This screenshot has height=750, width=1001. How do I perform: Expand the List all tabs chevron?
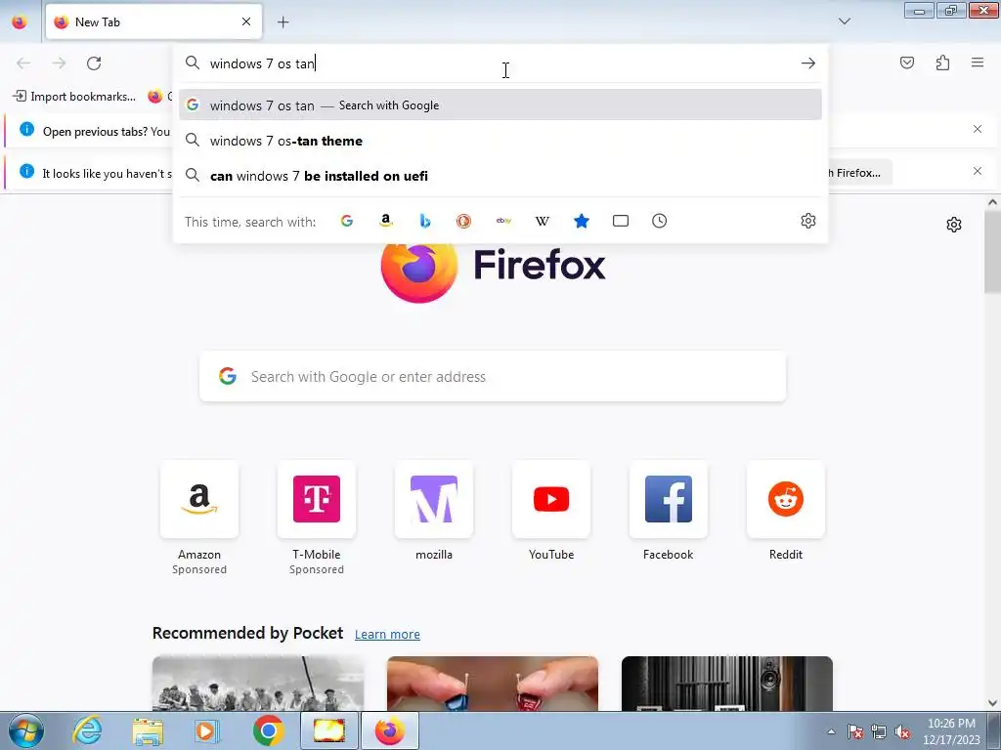(x=844, y=21)
